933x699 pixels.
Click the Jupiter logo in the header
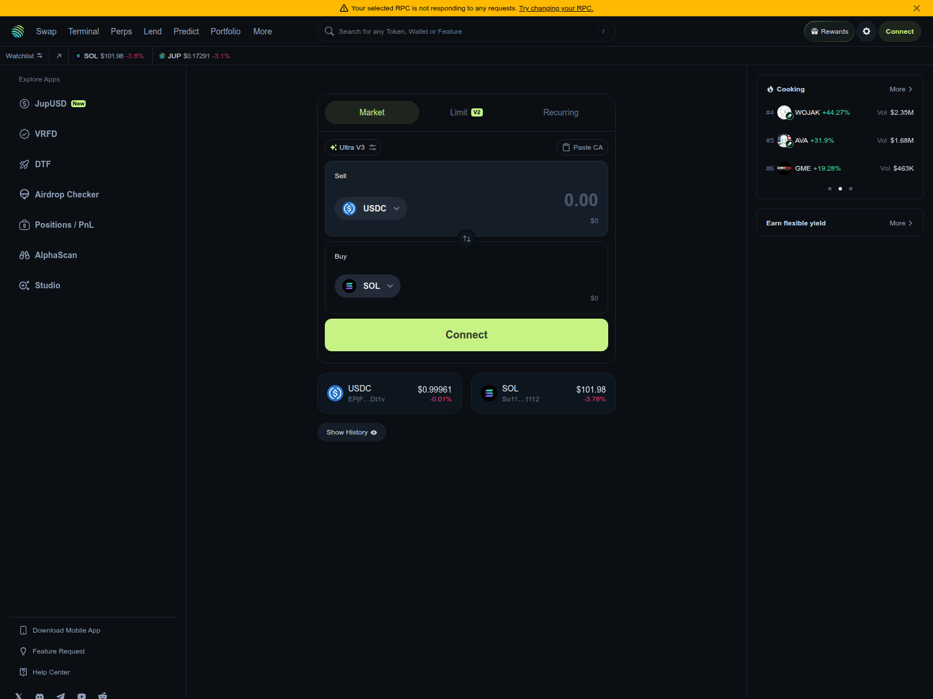[18, 31]
